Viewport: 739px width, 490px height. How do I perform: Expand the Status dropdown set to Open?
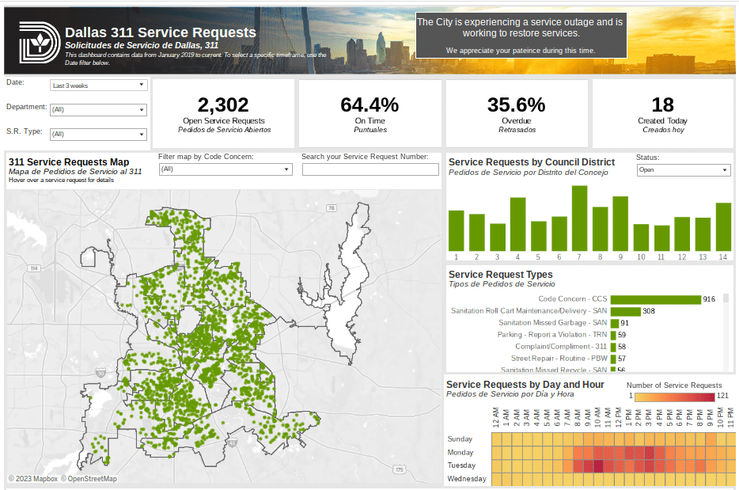[684, 170]
